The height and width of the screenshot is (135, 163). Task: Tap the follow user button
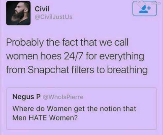[145, 9]
